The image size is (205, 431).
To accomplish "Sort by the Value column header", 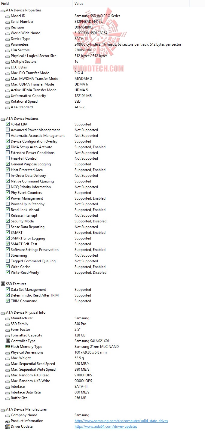I will point(131,4).
